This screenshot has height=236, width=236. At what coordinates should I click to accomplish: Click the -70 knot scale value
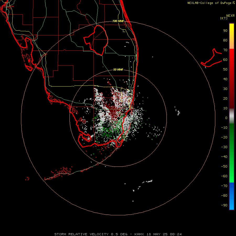224,186
